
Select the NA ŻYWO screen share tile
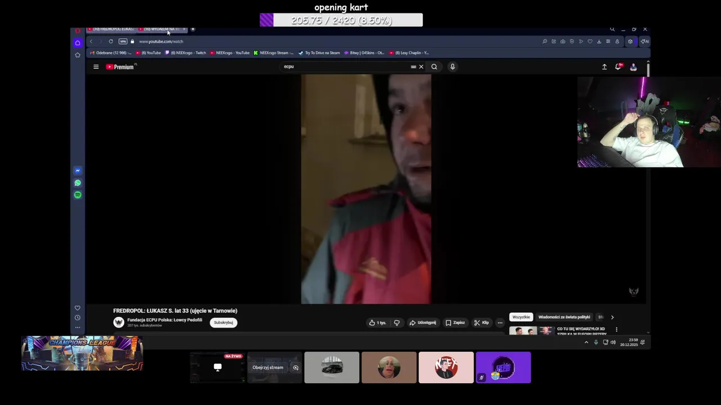coord(217,367)
